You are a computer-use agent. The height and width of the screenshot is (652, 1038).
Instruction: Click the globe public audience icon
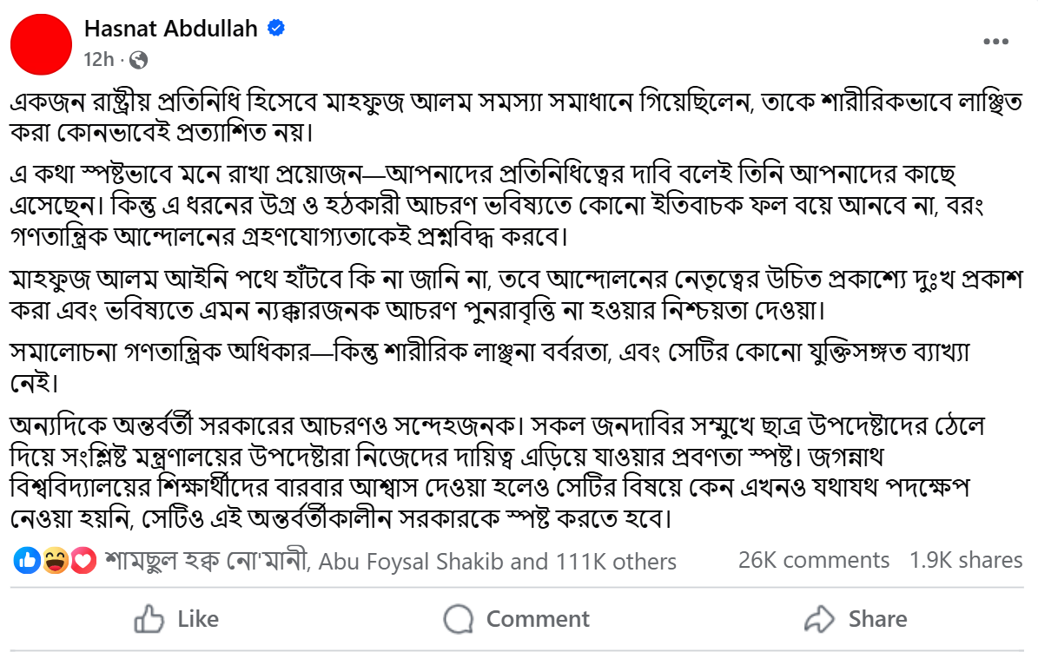click(x=138, y=60)
